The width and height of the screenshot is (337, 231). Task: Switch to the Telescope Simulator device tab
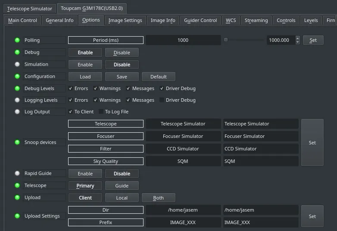tap(30, 9)
